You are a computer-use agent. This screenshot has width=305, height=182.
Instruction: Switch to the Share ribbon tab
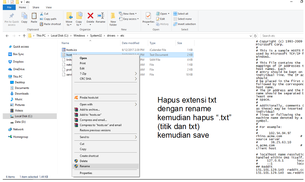[35, 7]
